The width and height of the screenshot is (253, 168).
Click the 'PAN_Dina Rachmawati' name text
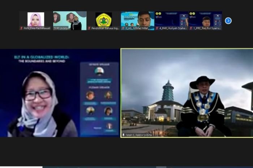point(37,28)
